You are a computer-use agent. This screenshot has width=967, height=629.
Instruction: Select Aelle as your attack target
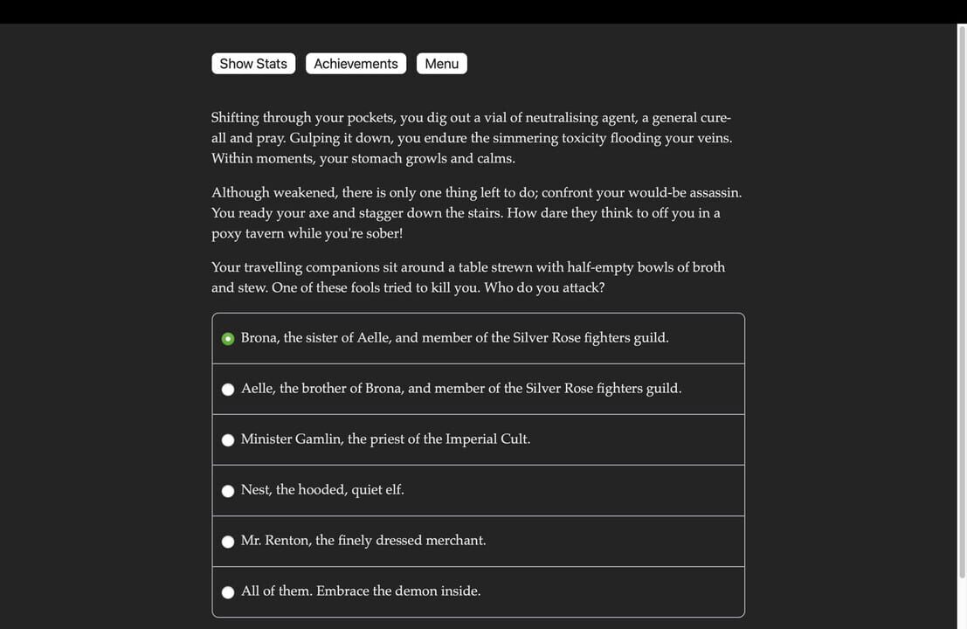(x=228, y=389)
